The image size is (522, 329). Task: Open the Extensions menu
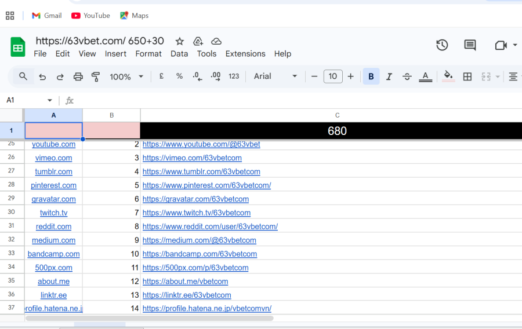(x=245, y=53)
